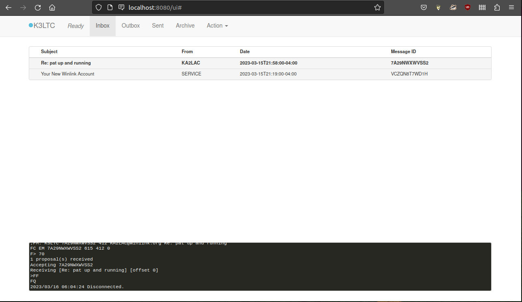Image resolution: width=522 pixels, height=302 pixels.
Task: Open the tracking protection shield icon
Action: point(99,7)
